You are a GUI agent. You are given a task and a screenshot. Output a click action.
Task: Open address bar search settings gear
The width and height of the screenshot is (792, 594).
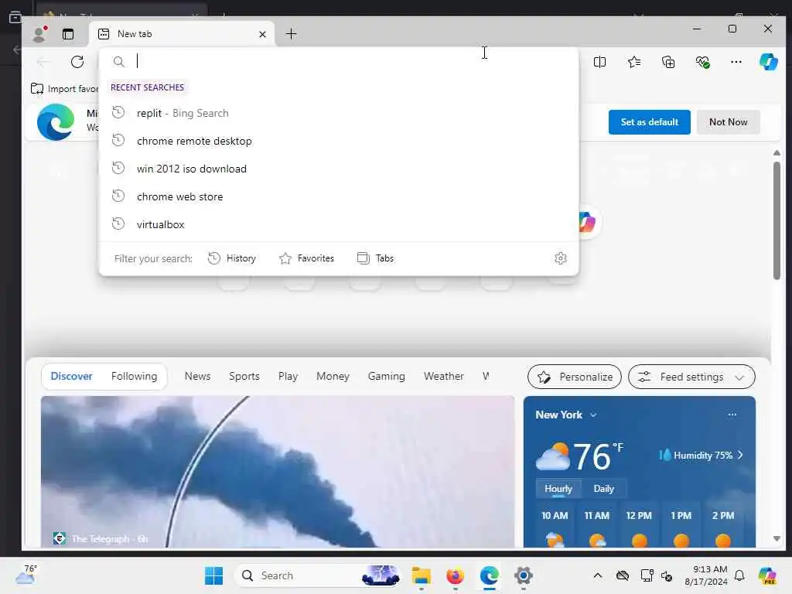[560, 258]
